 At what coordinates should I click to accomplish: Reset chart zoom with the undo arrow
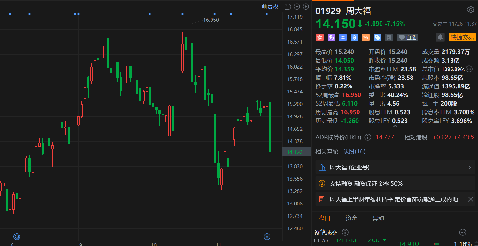[x=288, y=6]
